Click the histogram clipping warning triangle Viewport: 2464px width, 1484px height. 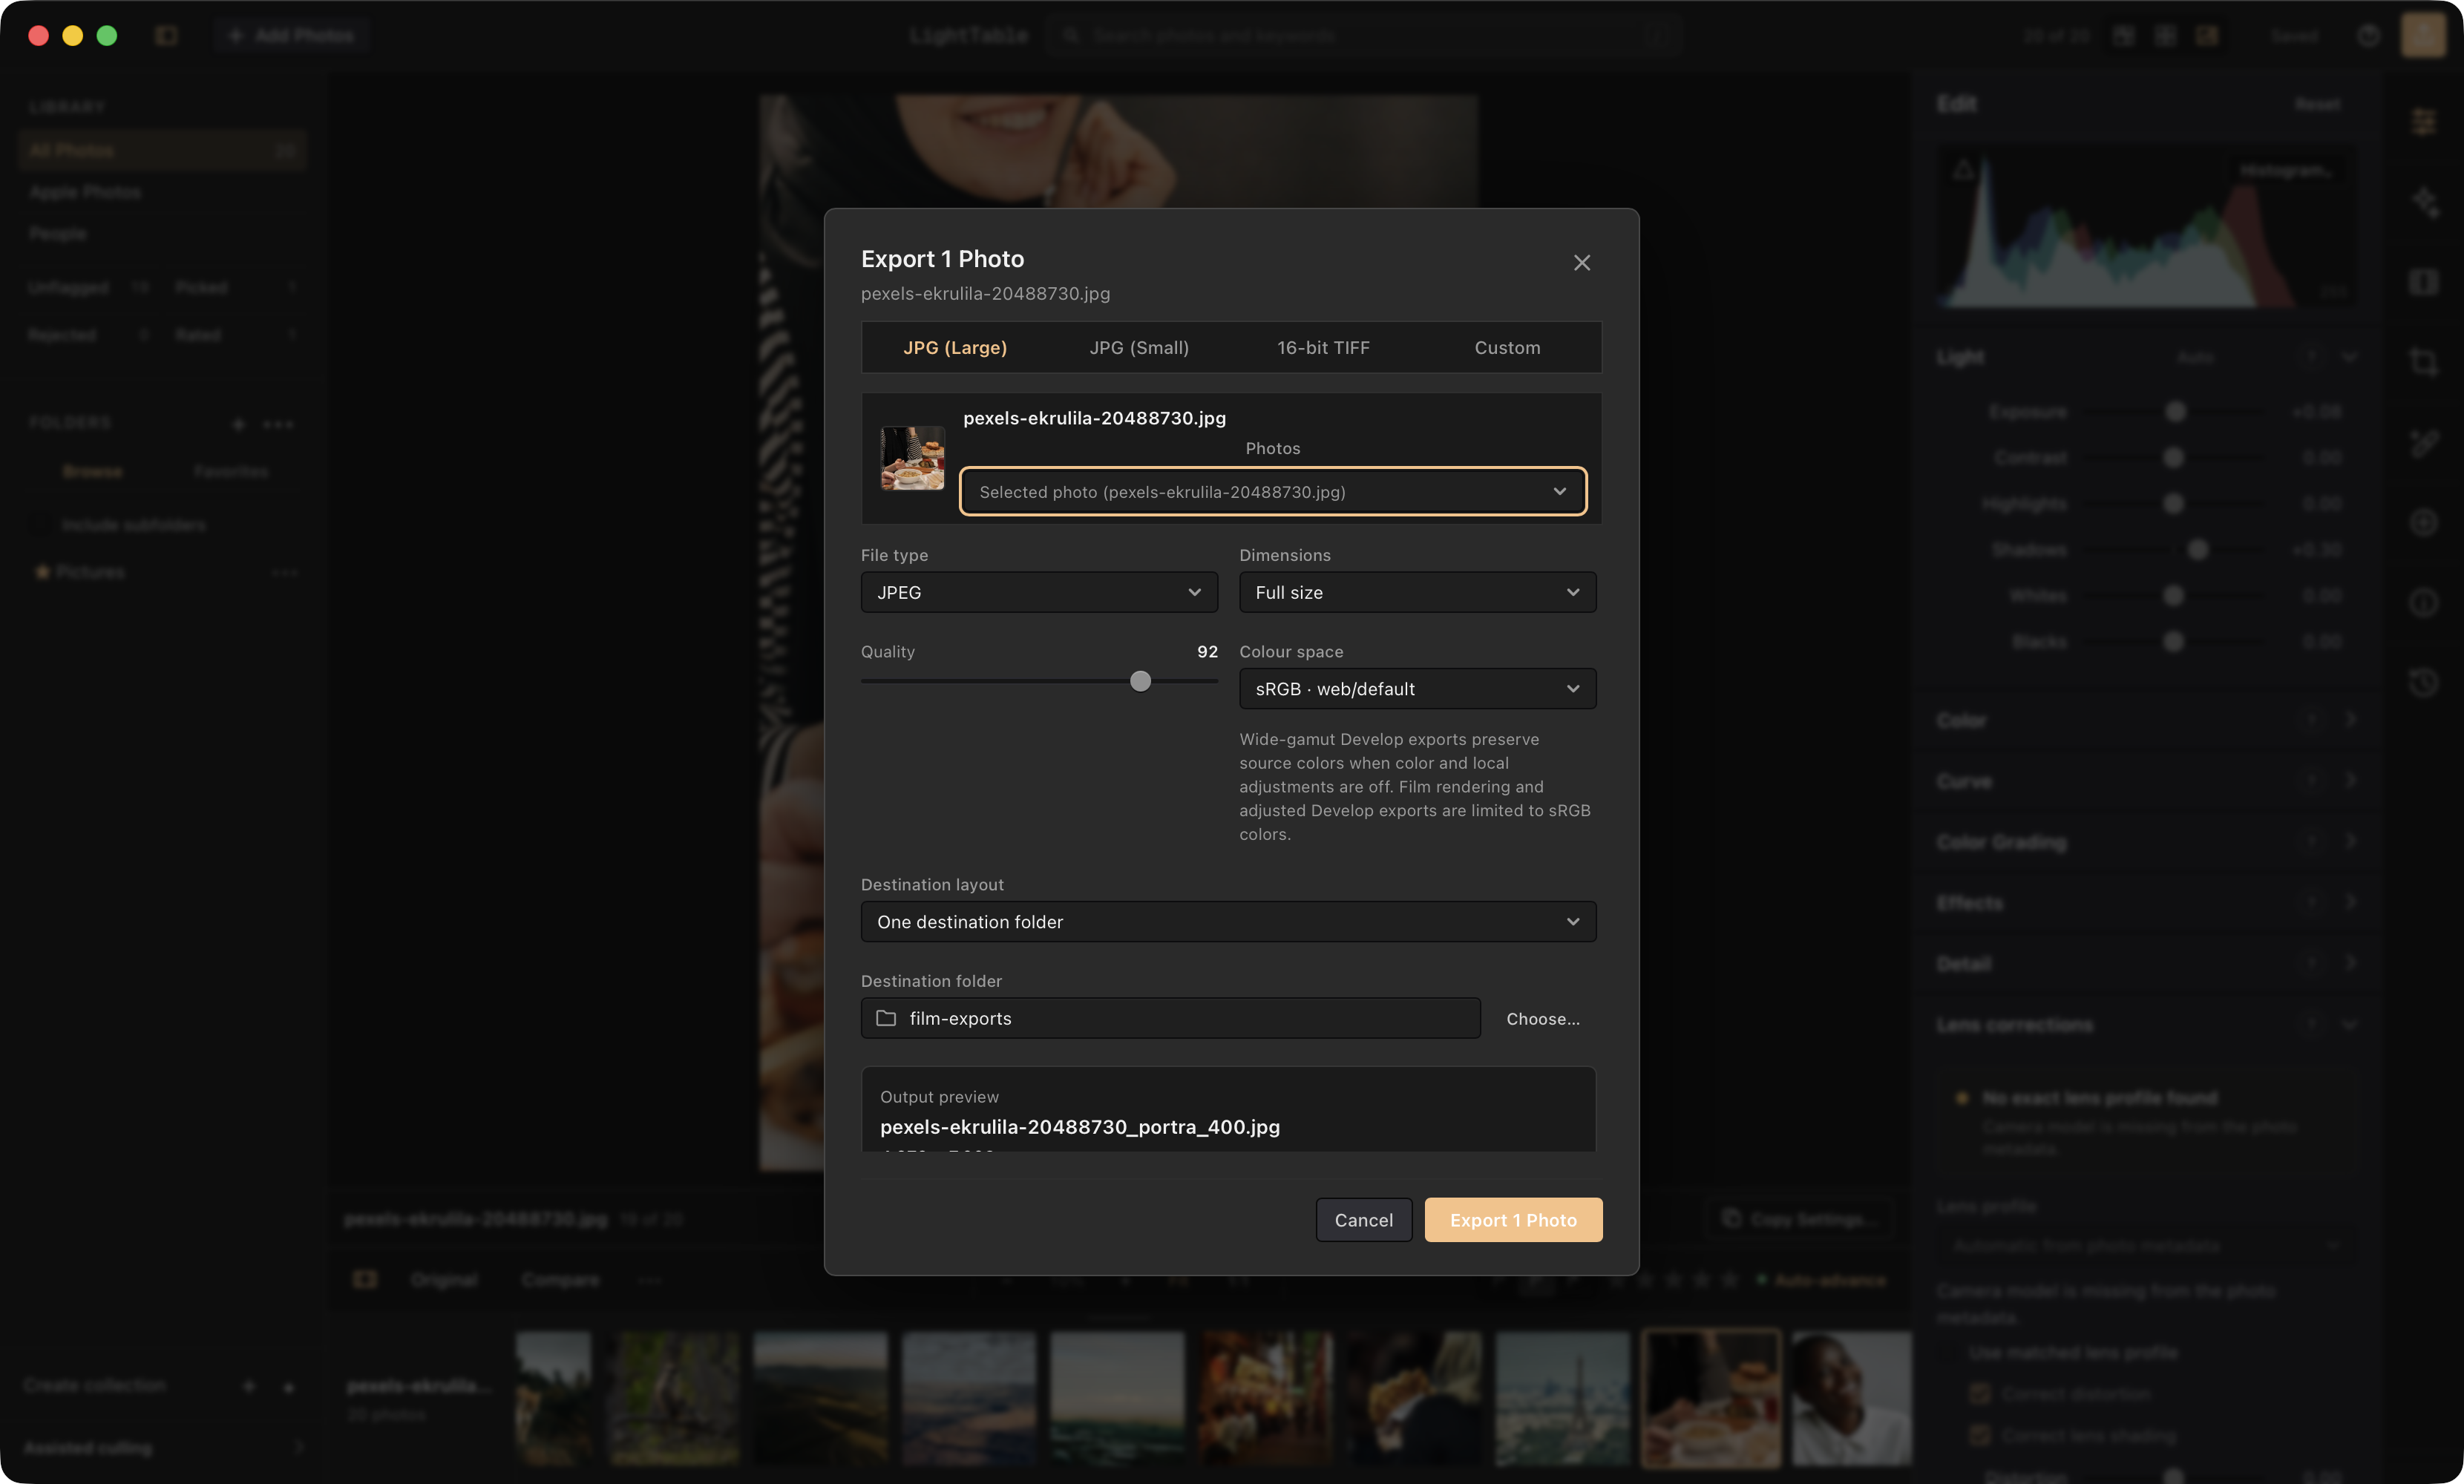click(x=1963, y=170)
